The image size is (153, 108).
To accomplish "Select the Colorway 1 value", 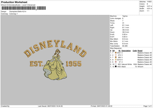I will 14,14.
